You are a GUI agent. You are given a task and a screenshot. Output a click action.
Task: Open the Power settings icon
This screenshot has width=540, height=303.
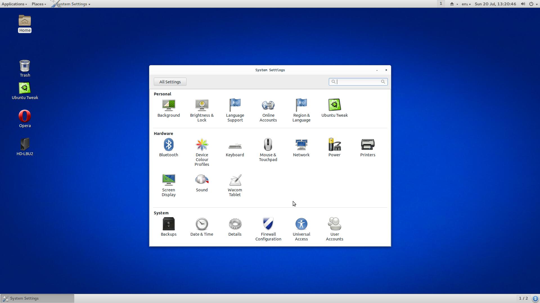(334, 148)
